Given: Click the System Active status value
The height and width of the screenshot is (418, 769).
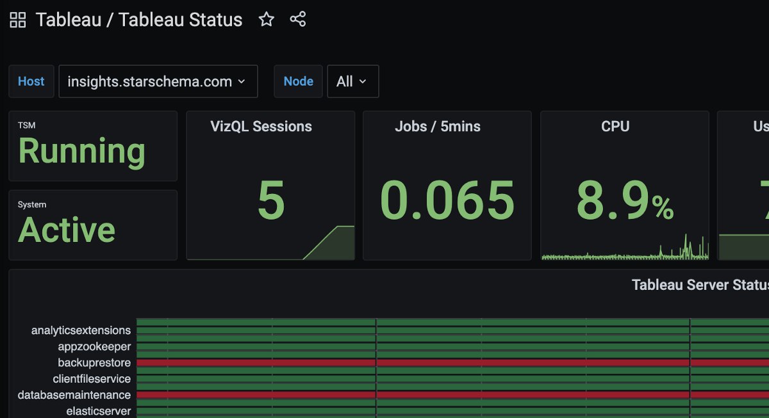Looking at the screenshot, I should [67, 230].
